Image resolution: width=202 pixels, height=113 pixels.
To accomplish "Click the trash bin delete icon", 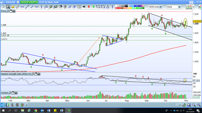I will pyautogui.click(x=65, y=7).
